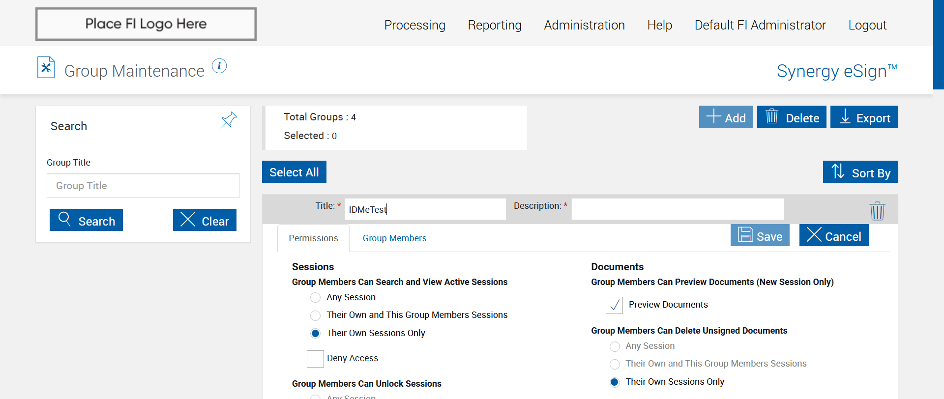The height and width of the screenshot is (399, 944).
Task: Open the Reporting menu
Action: (495, 25)
